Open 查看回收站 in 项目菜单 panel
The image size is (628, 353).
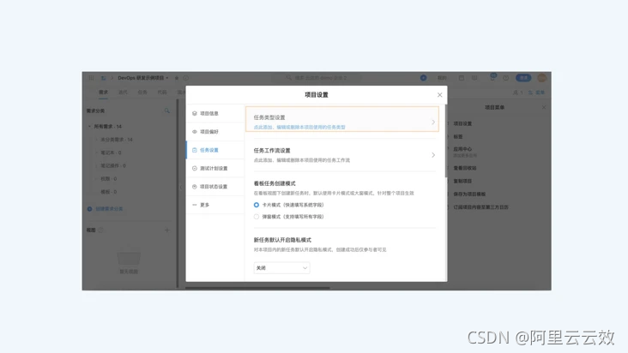(x=465, y=168)
